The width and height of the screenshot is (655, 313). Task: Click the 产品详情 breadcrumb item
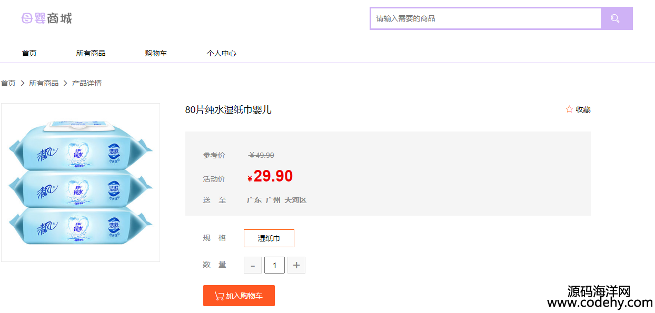coord(87,83)
